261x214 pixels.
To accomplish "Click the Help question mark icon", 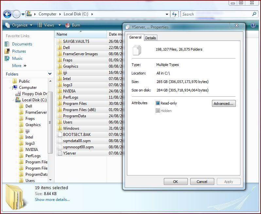I will (253, 25).
